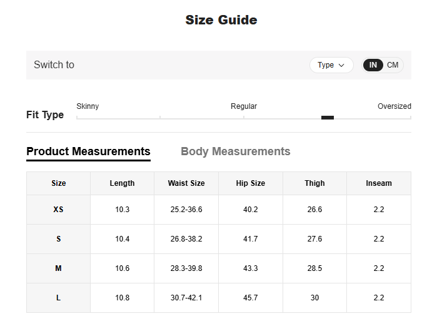Open the Body Measurements tab
This screenshot has height=321, width=432.
point(235,151)
